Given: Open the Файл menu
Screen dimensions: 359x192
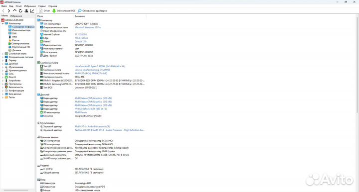Looking at the screenshot, I should tap(4, 6).
